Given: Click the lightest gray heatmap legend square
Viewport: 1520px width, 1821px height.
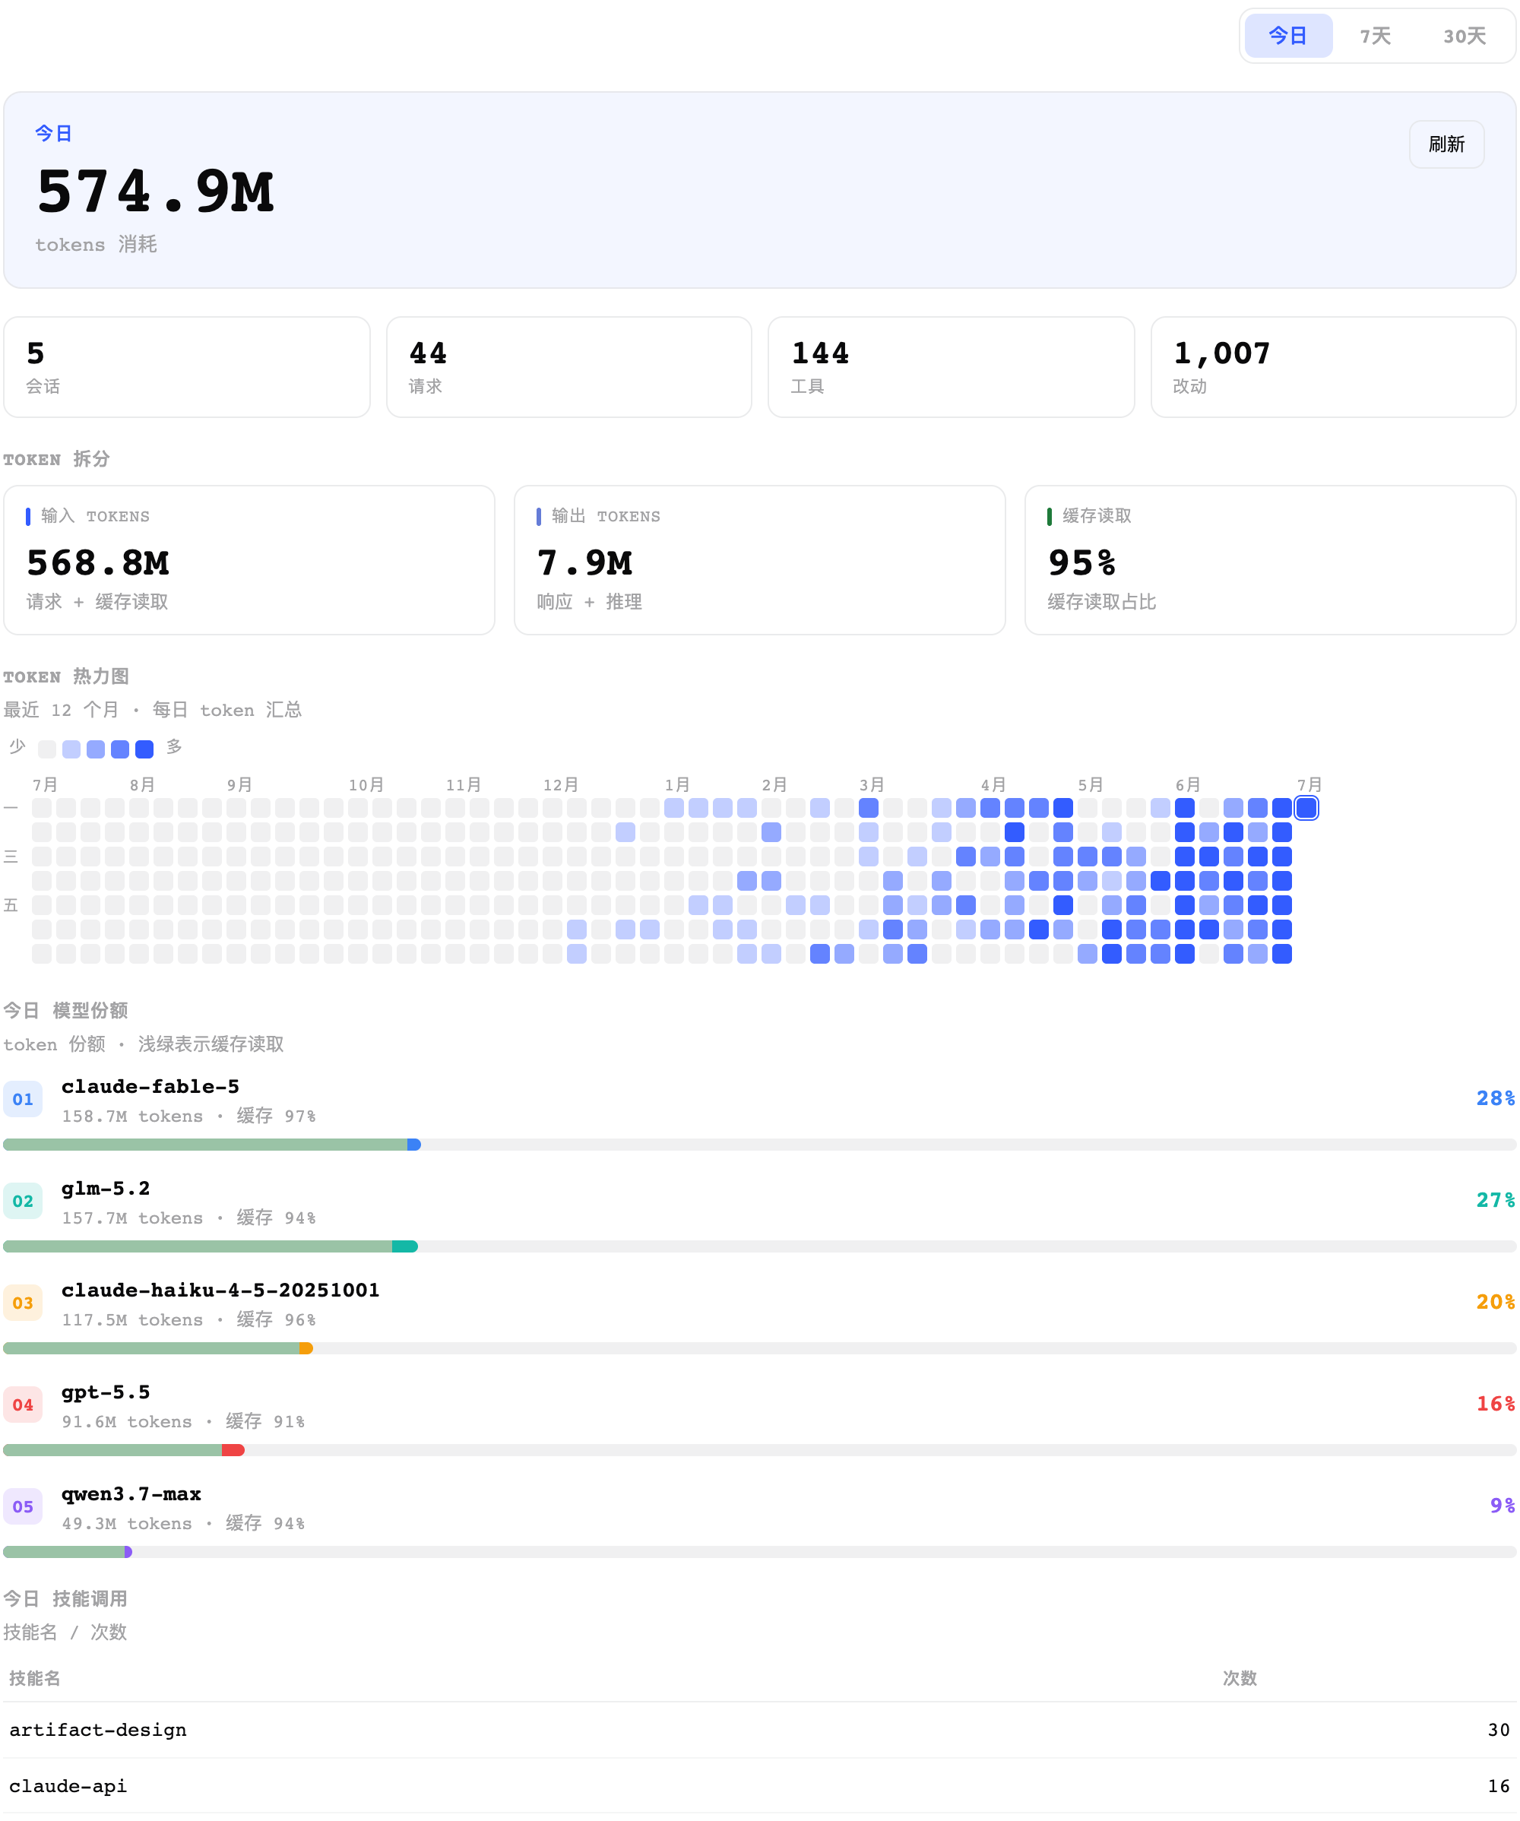Looking at the screenshot, I should (48, 749).
